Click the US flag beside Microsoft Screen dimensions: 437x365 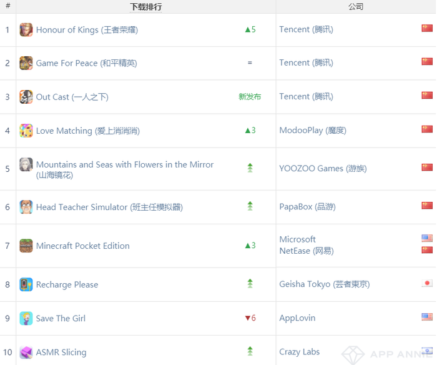(x=427, y=238)
